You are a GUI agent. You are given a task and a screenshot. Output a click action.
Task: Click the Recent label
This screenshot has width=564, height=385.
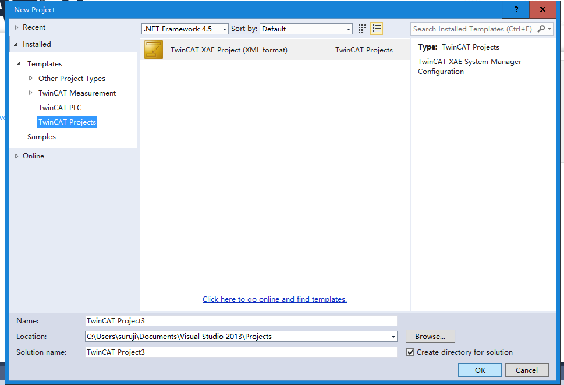point(34,27)
